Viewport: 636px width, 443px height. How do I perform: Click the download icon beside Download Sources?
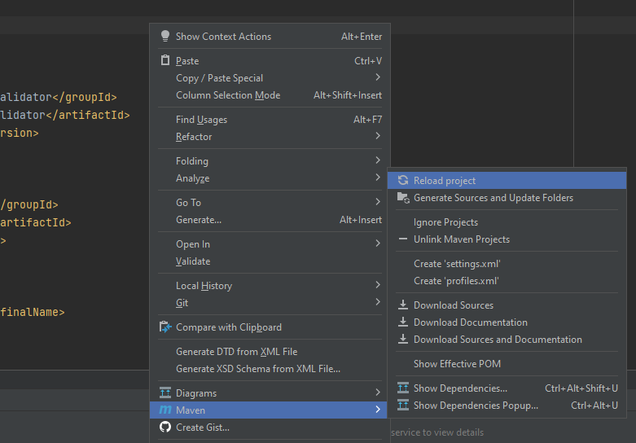coord(403,305)
